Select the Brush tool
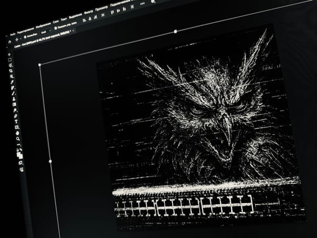This screenshot has height=238, width=317. pyautogui.click(x=14, y=93)
